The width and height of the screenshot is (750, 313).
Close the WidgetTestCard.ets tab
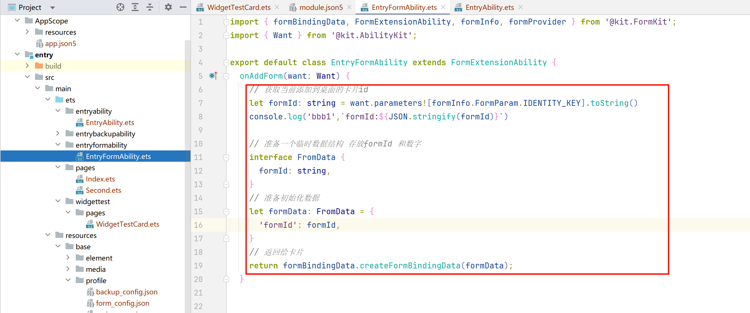(x=277, y=7)
